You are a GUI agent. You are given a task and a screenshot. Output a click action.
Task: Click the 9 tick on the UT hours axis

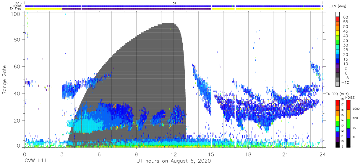coord(137,154)
